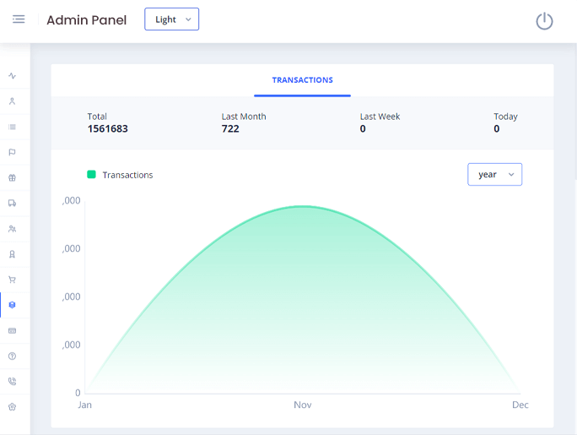
Task: Open the activity pulse sidebar icon
Action: click(12, 76)
